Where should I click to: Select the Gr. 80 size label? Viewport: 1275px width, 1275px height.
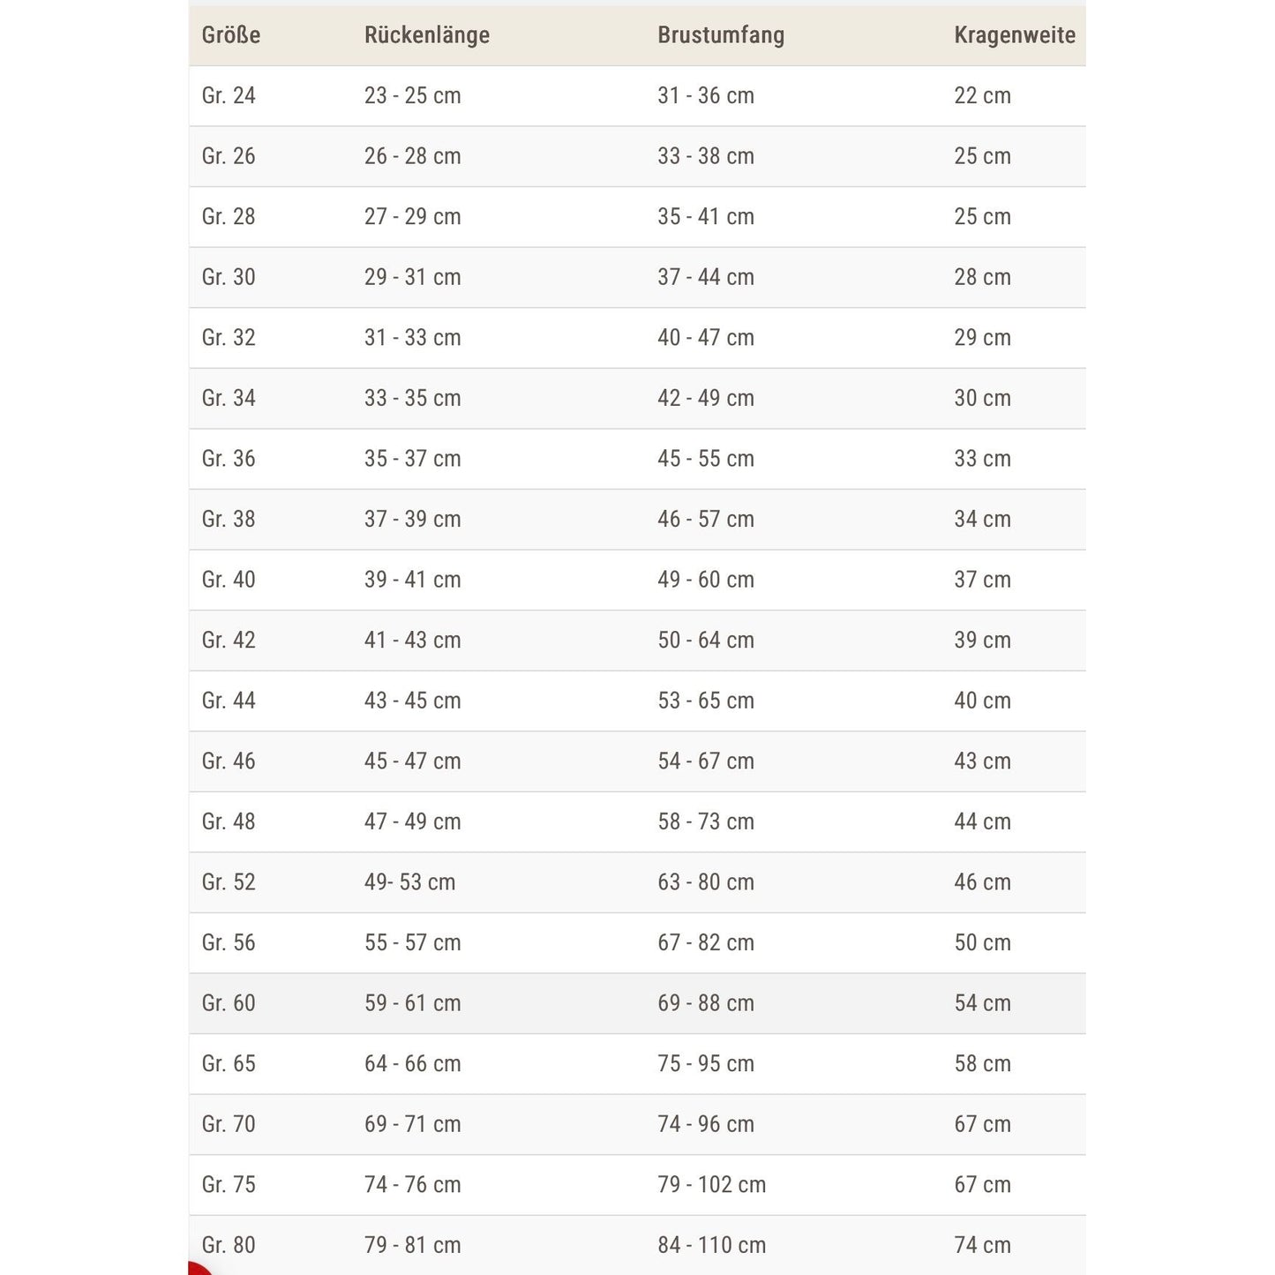[x=229, y=1245]
